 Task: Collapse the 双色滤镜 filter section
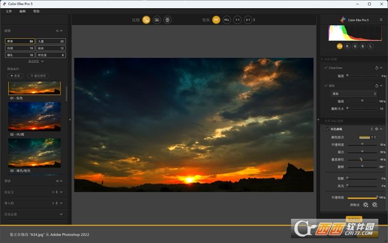[x=381, y=129]
